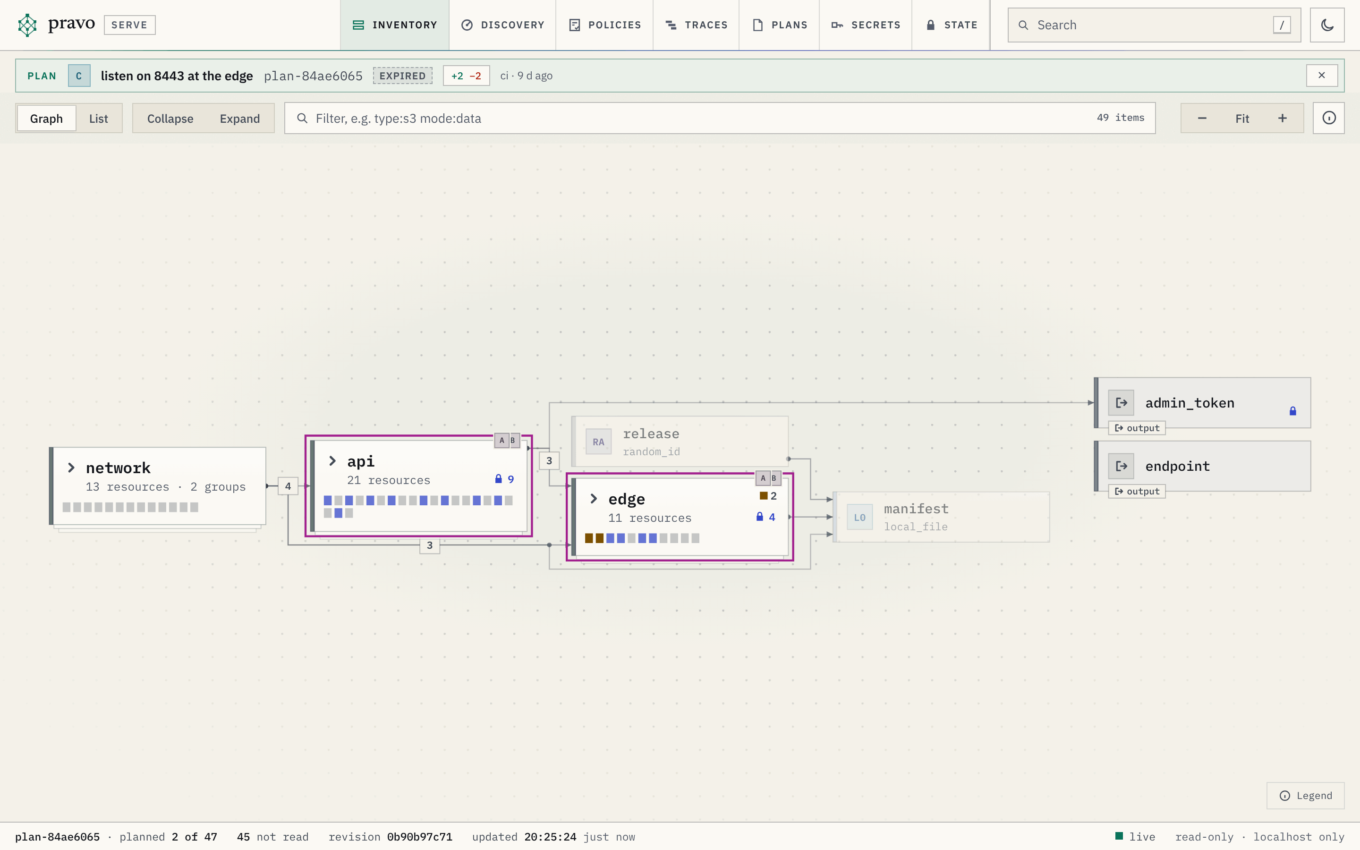Click the live status indicator
Viewport: 1360px width, 850px height.
[1135, 836]
